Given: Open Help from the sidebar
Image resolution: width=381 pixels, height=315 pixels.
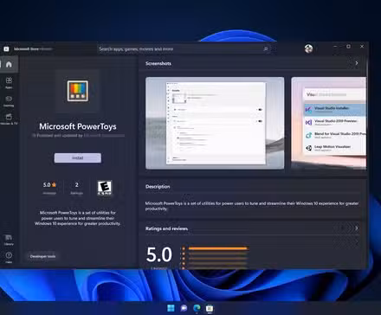Looking at the screenshot, I should pyautogui.click(x=9, y=257).
